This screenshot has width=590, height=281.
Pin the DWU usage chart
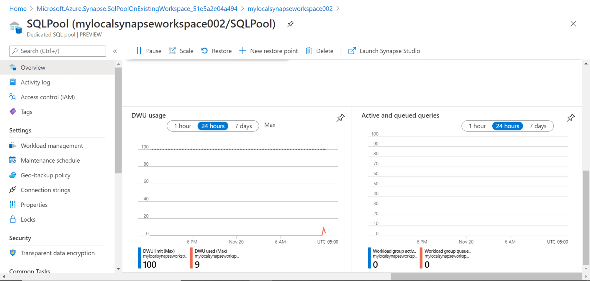pyautogui.click(x=340, y=118)
